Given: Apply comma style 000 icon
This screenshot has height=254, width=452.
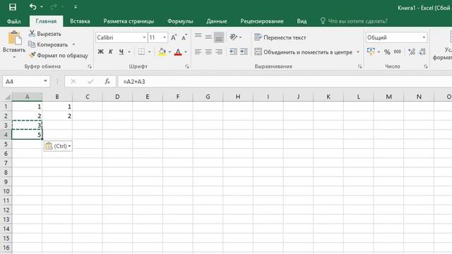Looking at the screenshot, I should 398,52.
